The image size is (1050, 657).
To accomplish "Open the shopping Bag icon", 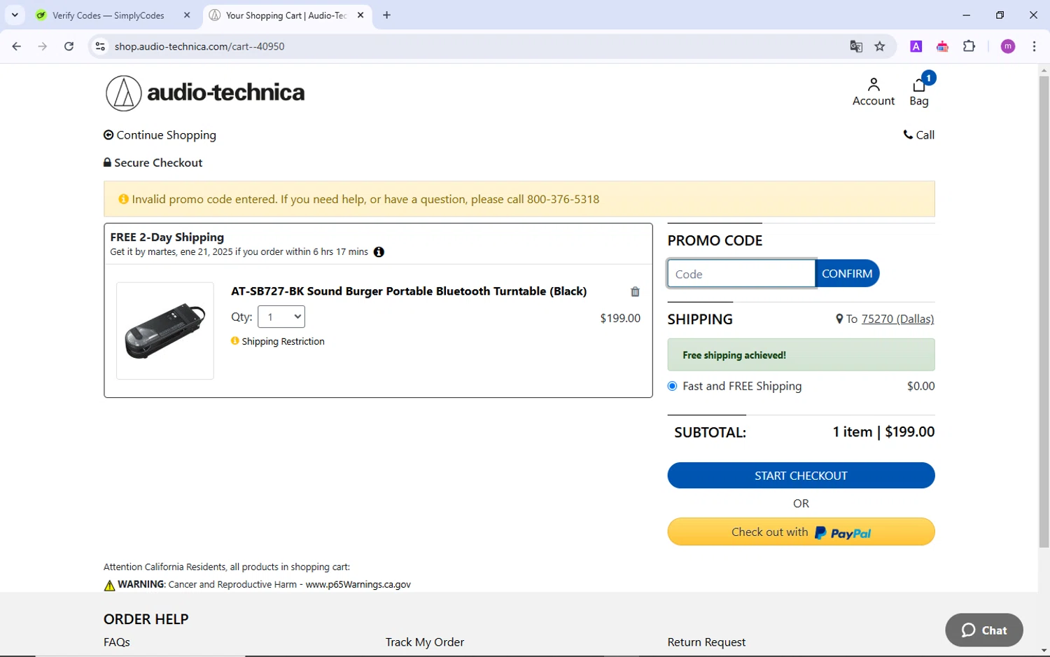I will coord(919,91).
